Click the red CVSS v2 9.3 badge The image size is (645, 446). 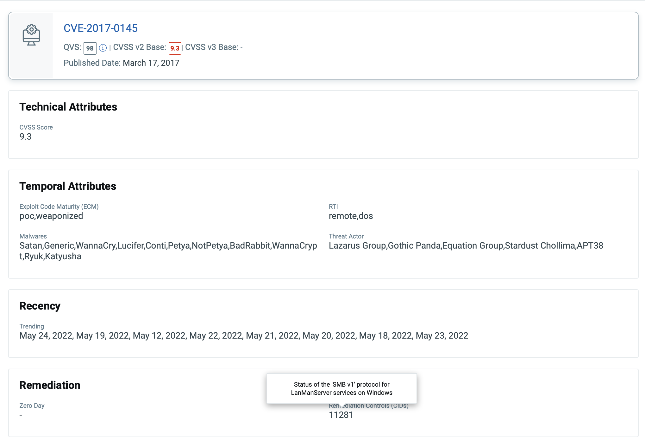(175, 48)
